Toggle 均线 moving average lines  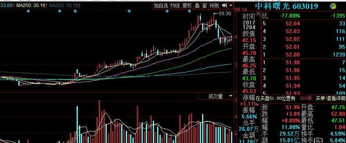tap(175, 6)
